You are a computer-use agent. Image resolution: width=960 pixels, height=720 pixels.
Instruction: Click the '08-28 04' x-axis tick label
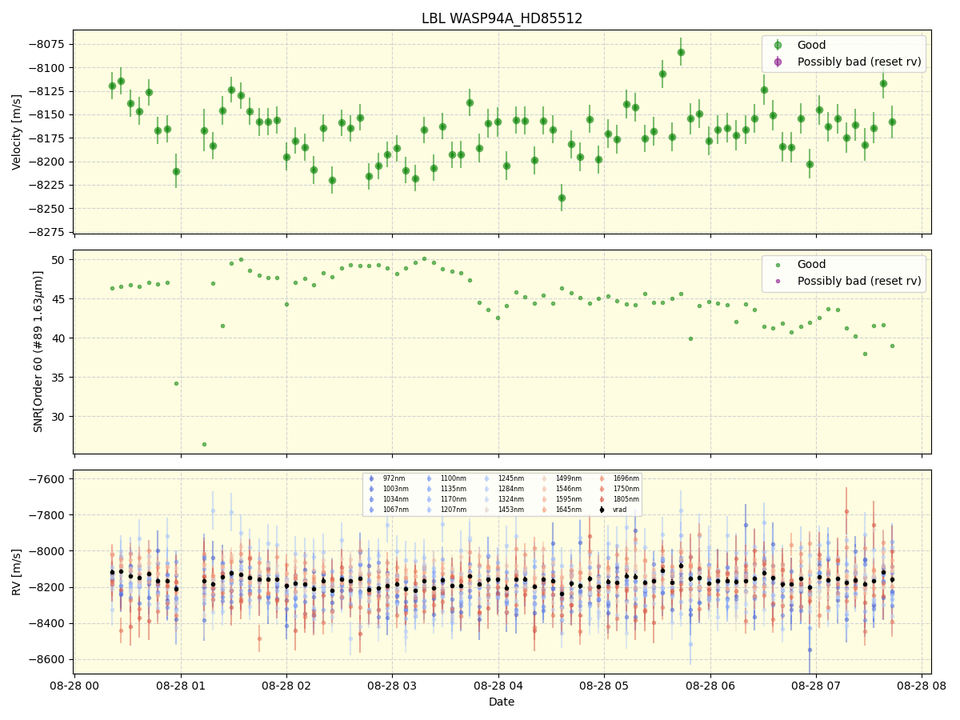point(498,686)
